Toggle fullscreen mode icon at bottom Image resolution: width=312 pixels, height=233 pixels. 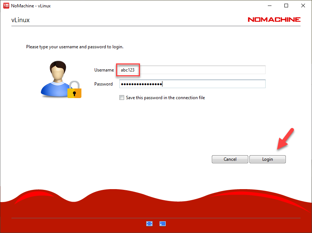pyautogui.click(x=149, y=224)
